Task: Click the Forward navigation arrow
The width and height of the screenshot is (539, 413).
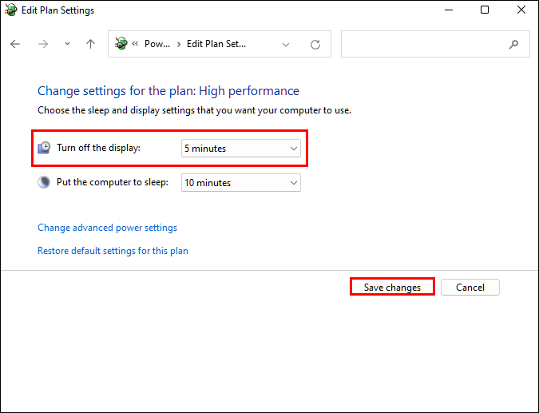Action: click(x=43, y=45)
